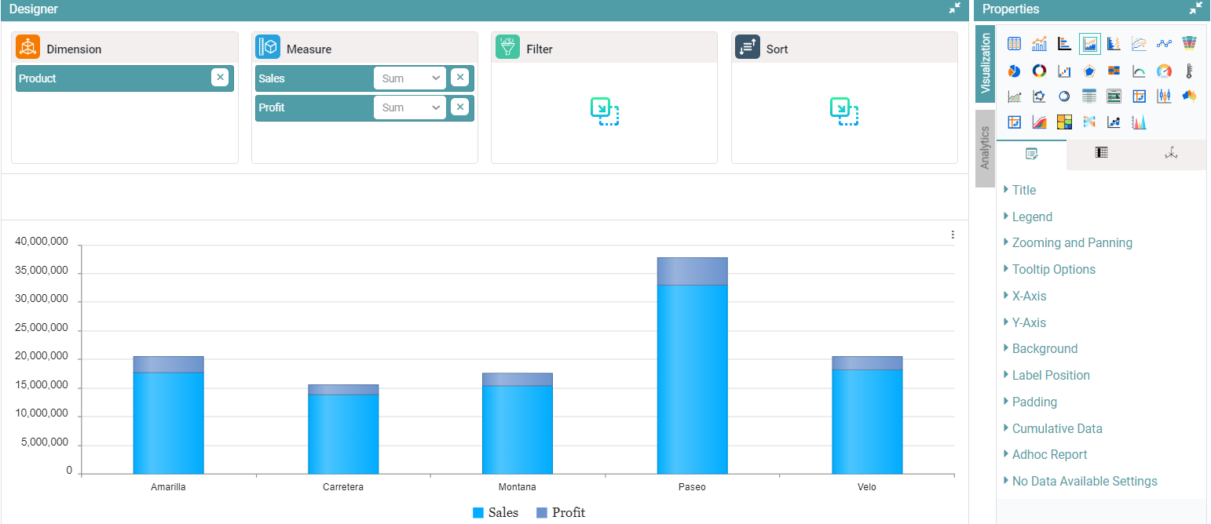Screen dimensions: 1211x524
Task: Expand the Zooming and Panning section
Action: click(1071, 243)
